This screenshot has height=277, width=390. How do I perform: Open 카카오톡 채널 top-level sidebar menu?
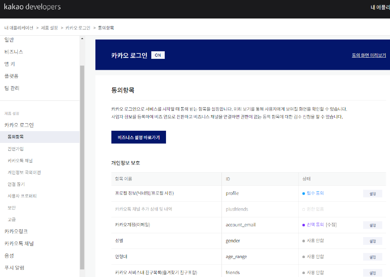pyautogui.click(x=19, y=244)
